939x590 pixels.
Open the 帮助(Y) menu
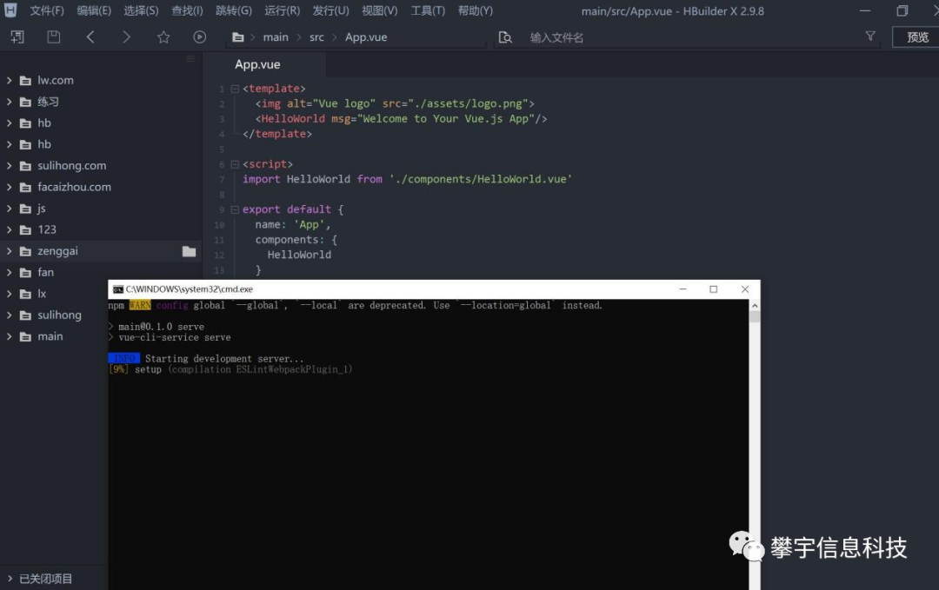click(476, 10)
